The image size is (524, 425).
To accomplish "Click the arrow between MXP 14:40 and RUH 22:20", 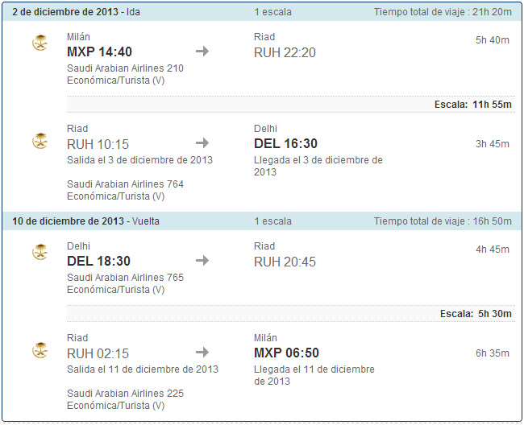I will [x=202, y=52].
